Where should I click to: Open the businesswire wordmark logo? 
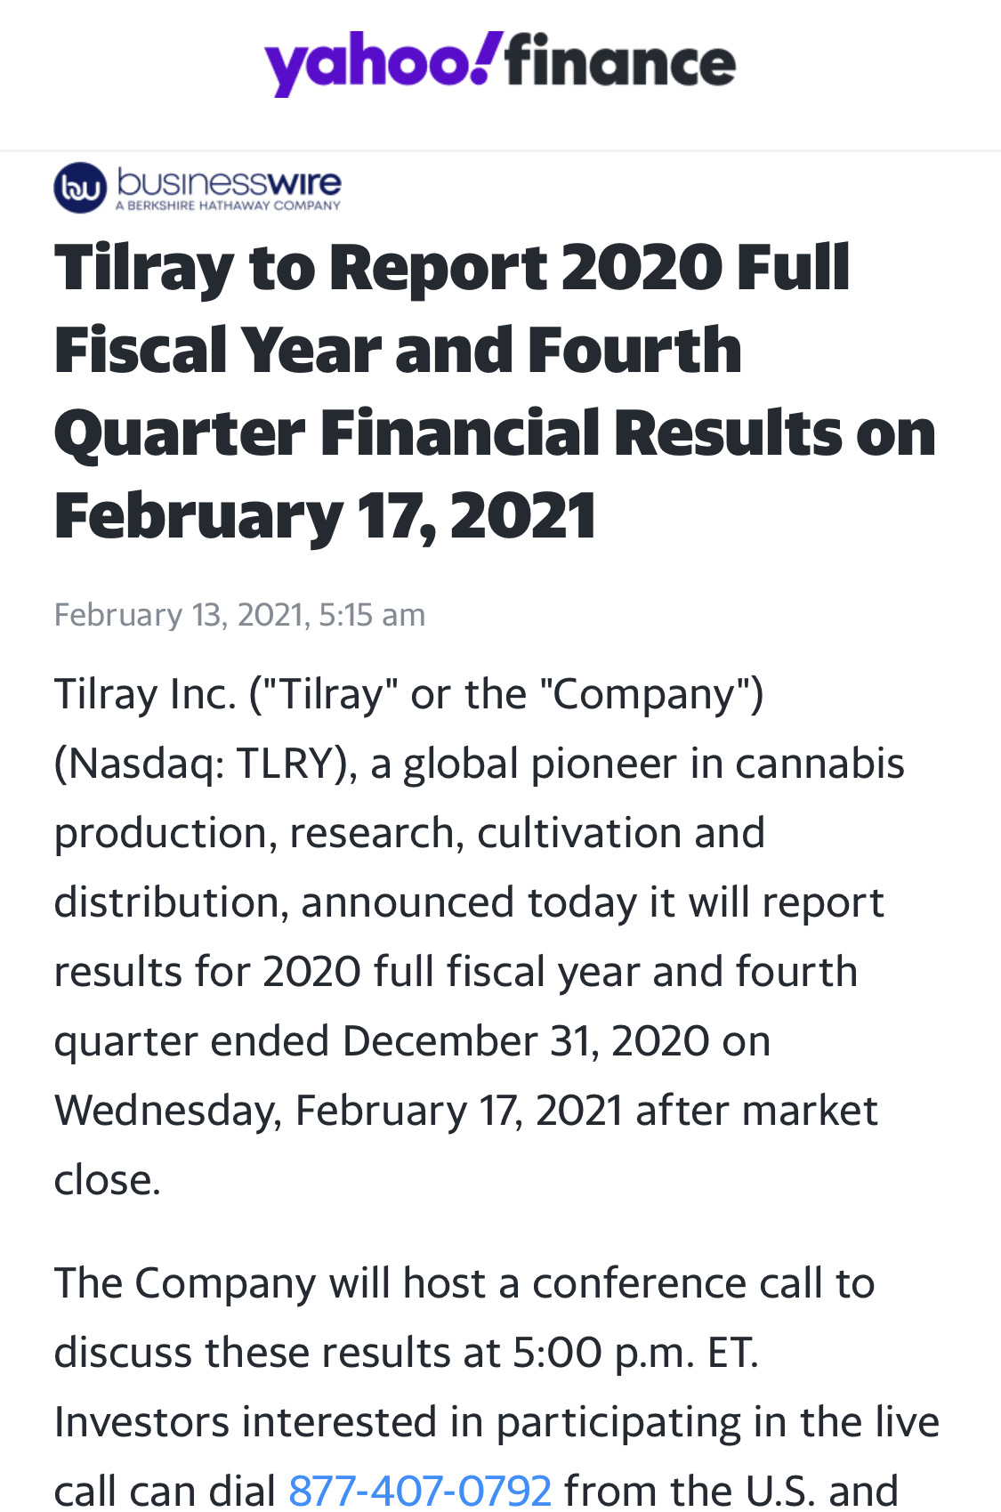coord(229,182)
